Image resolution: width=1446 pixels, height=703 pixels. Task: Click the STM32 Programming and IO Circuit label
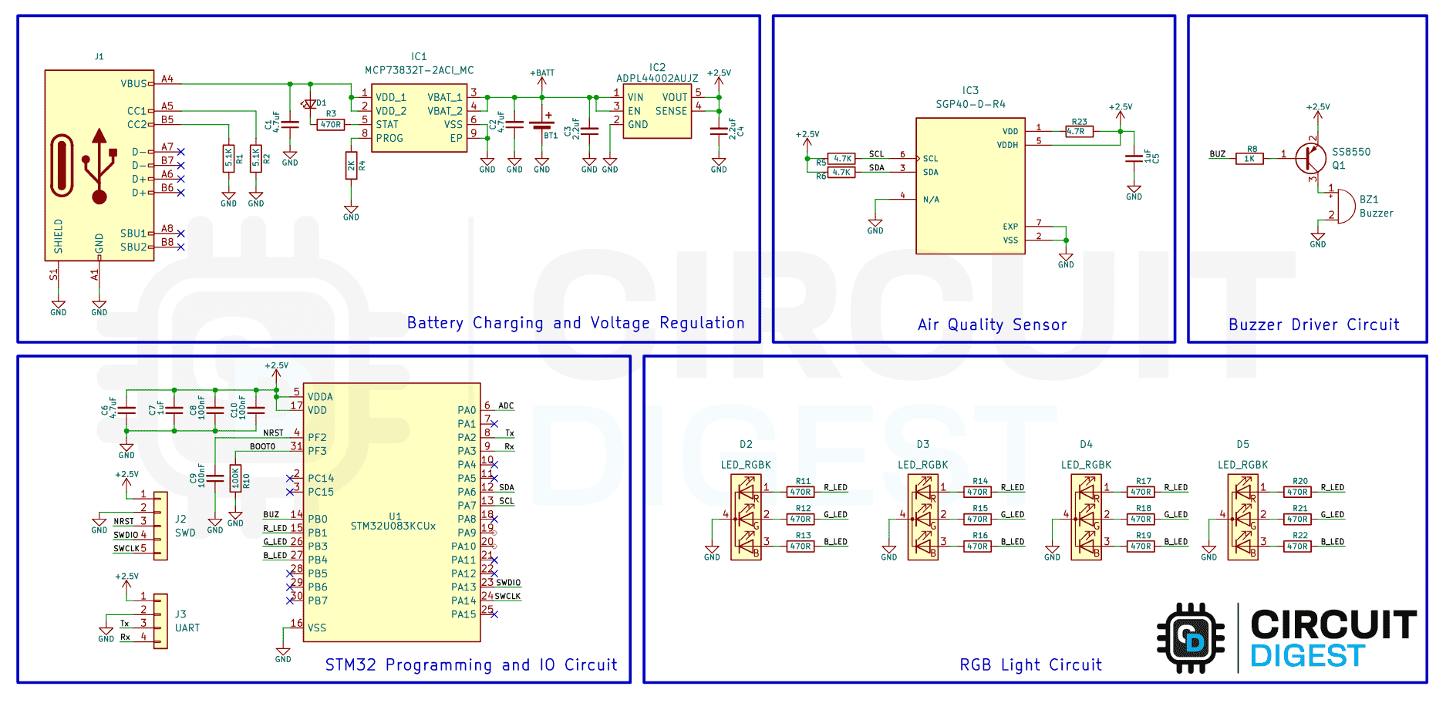click(471, 665)
